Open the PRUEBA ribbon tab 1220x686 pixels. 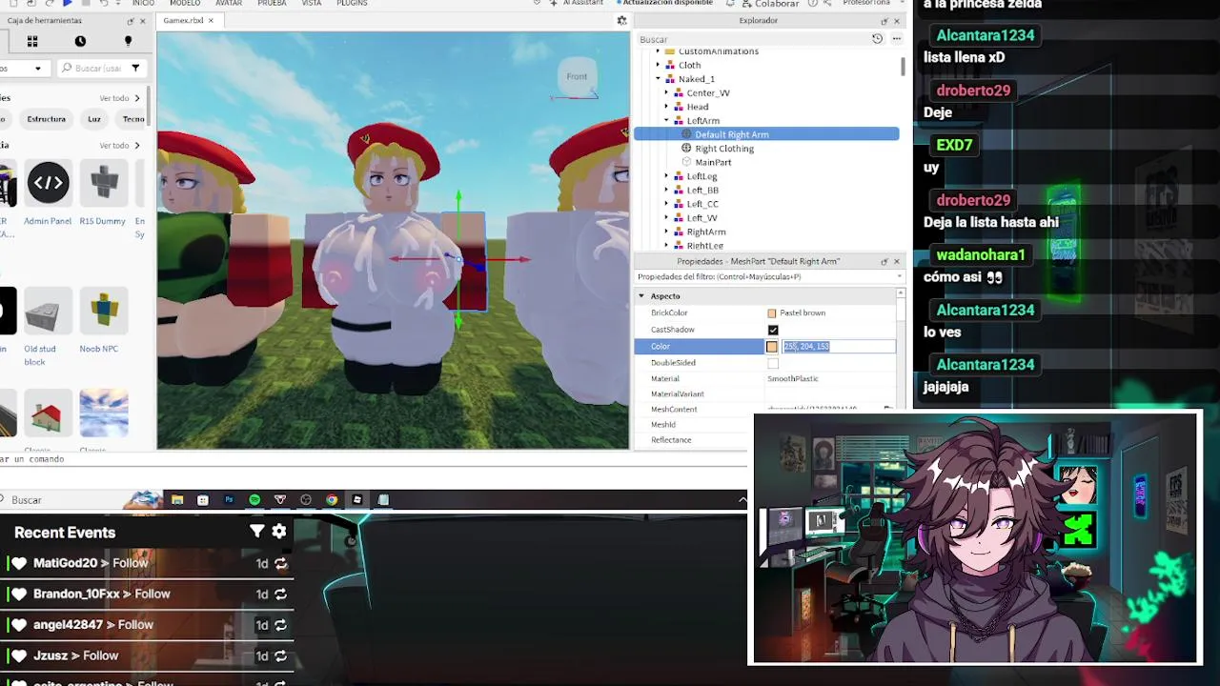click(x=272, y=4)
